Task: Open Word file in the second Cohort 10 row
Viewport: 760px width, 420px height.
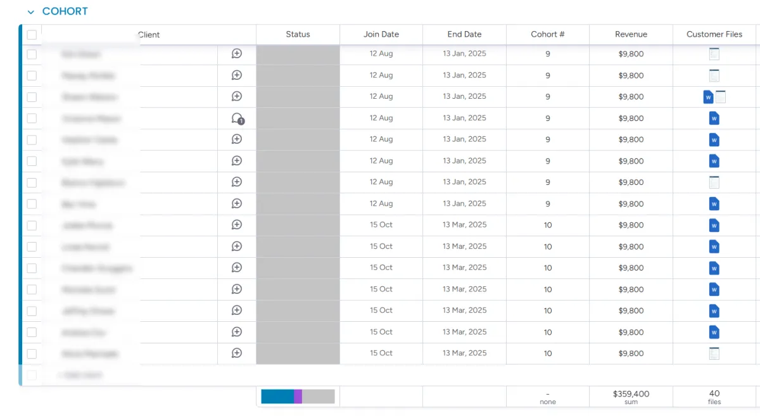Action: pos(714,246)
